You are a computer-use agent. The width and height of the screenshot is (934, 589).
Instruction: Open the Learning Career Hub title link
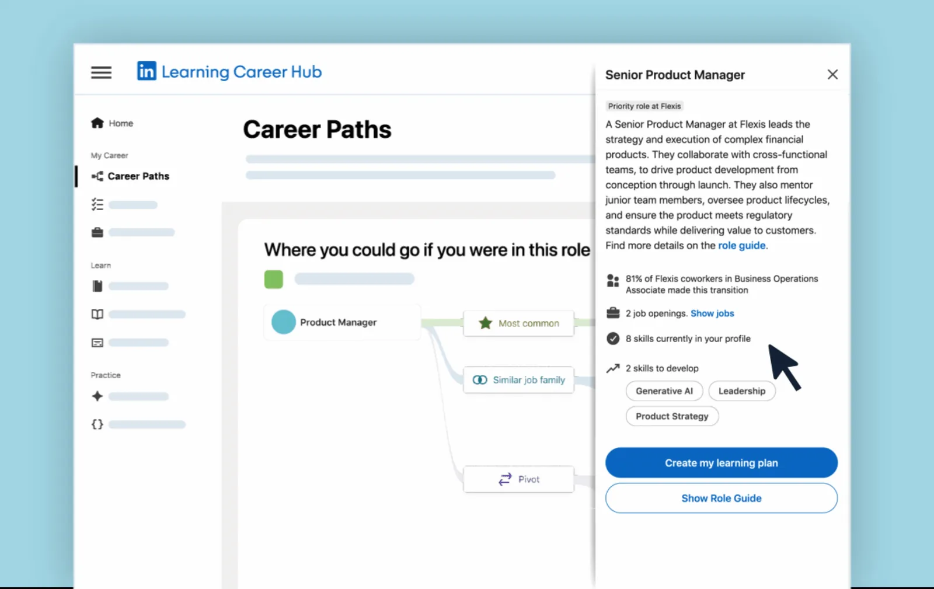(242, 72)
